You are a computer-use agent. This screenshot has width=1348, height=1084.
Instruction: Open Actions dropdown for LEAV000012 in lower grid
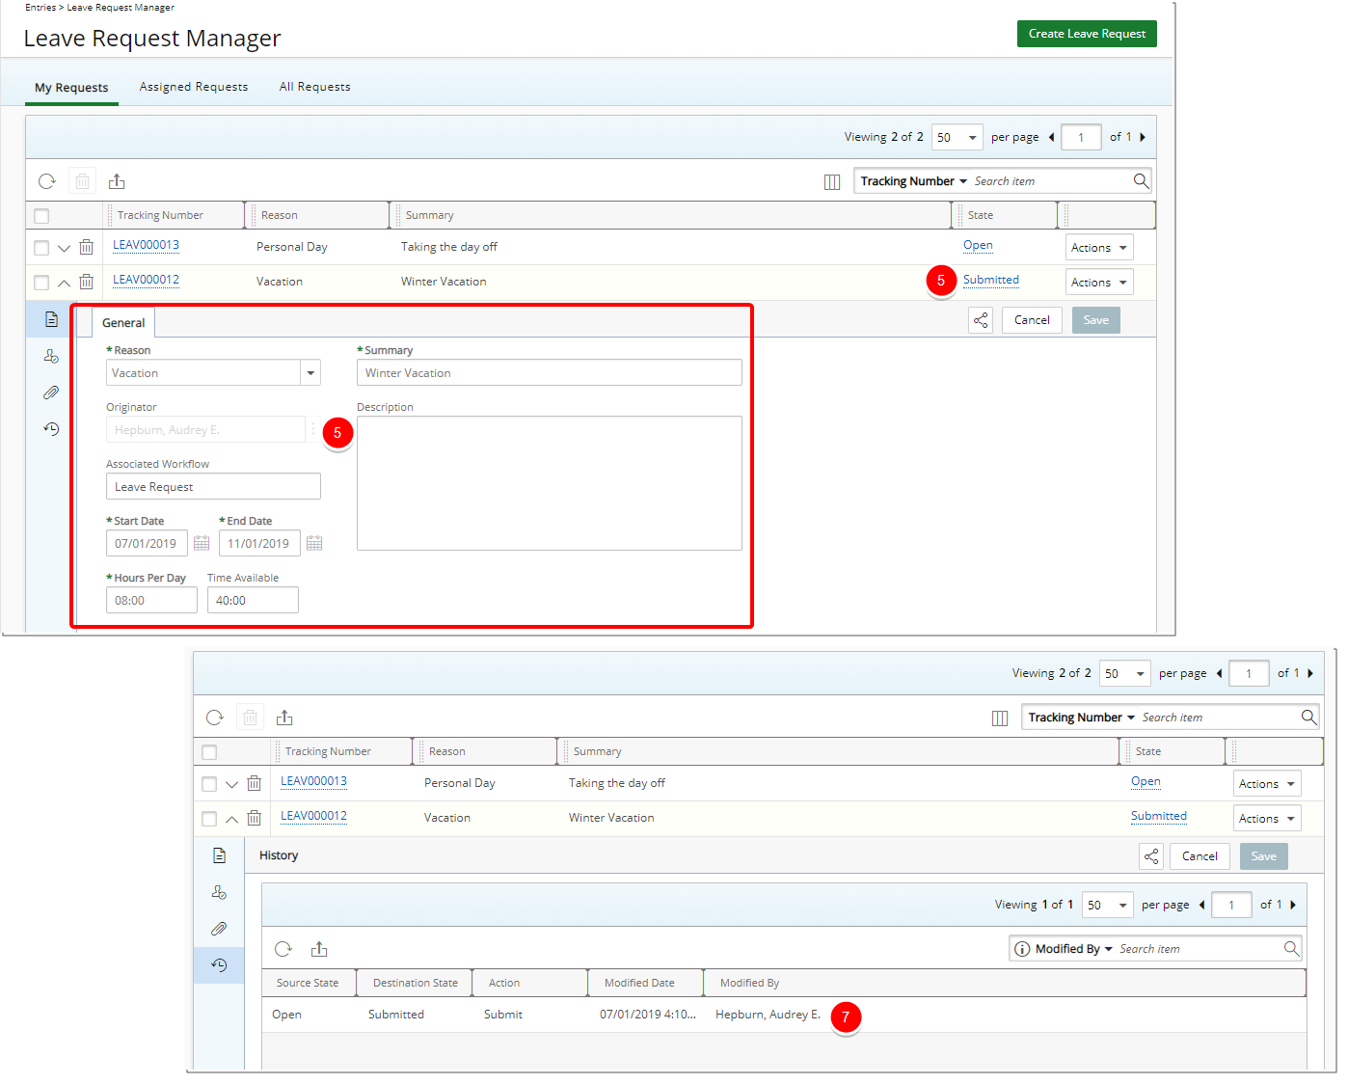(1267, 819)
